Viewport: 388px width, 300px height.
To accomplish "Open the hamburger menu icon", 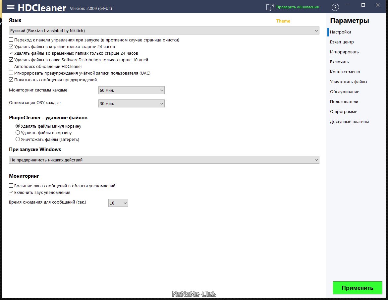I will (10, 7).
